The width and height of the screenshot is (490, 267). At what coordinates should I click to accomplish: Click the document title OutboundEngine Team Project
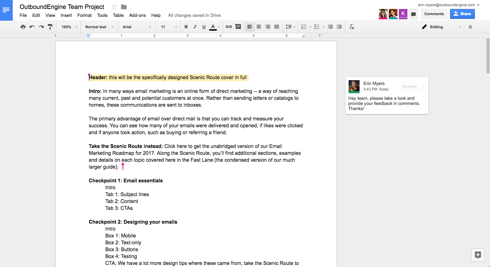(x=62, y=7)
